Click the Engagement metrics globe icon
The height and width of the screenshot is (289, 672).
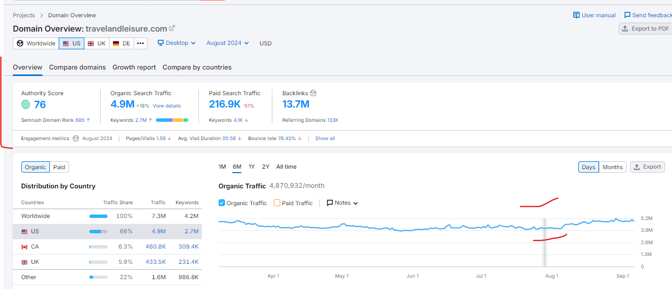pyautogui.click(x=75, y=139)
